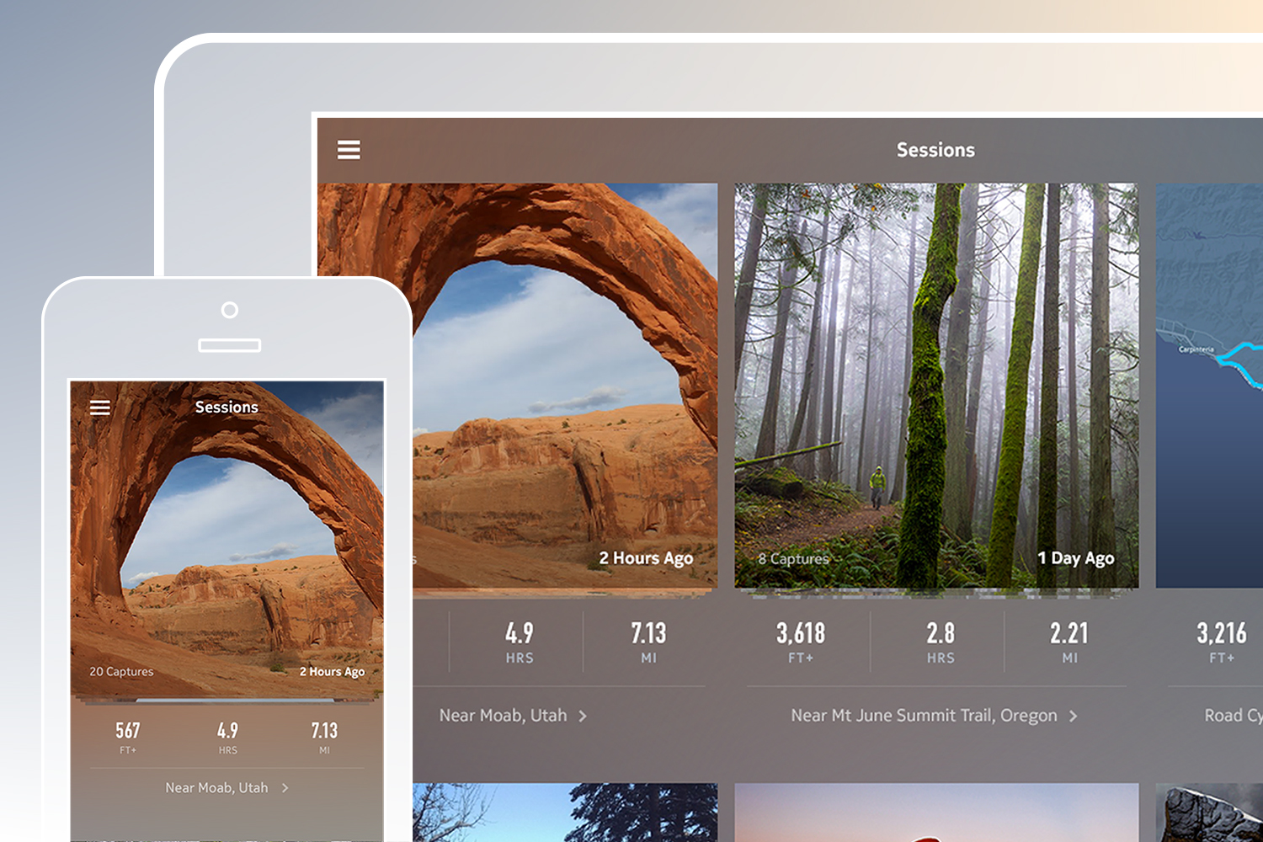Click the phone 4.9 HRS stat
1263x842 pixels.
pos(227,737)
